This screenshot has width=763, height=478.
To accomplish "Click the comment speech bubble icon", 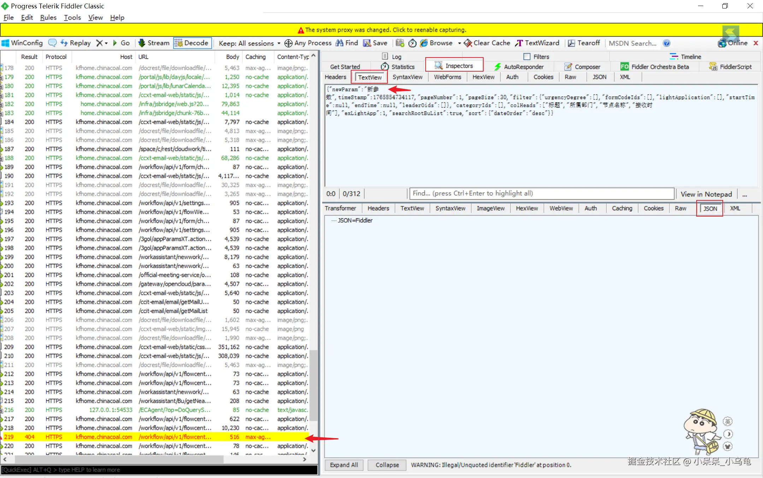I will coord(52,43).
